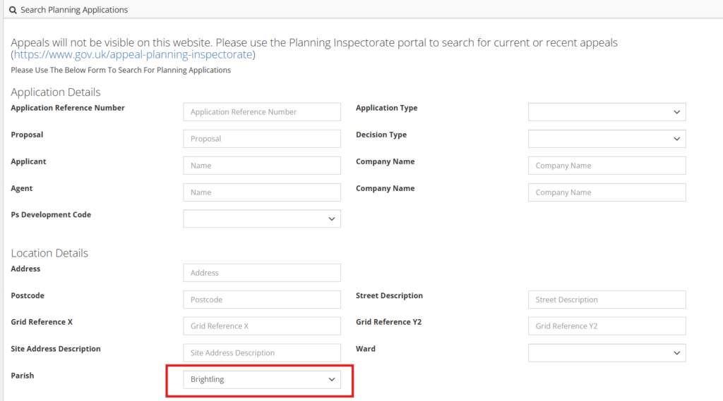Select the Street Description field
This screenshot has width=723, height=401.
pyautogui.click(x=607, y=300)
